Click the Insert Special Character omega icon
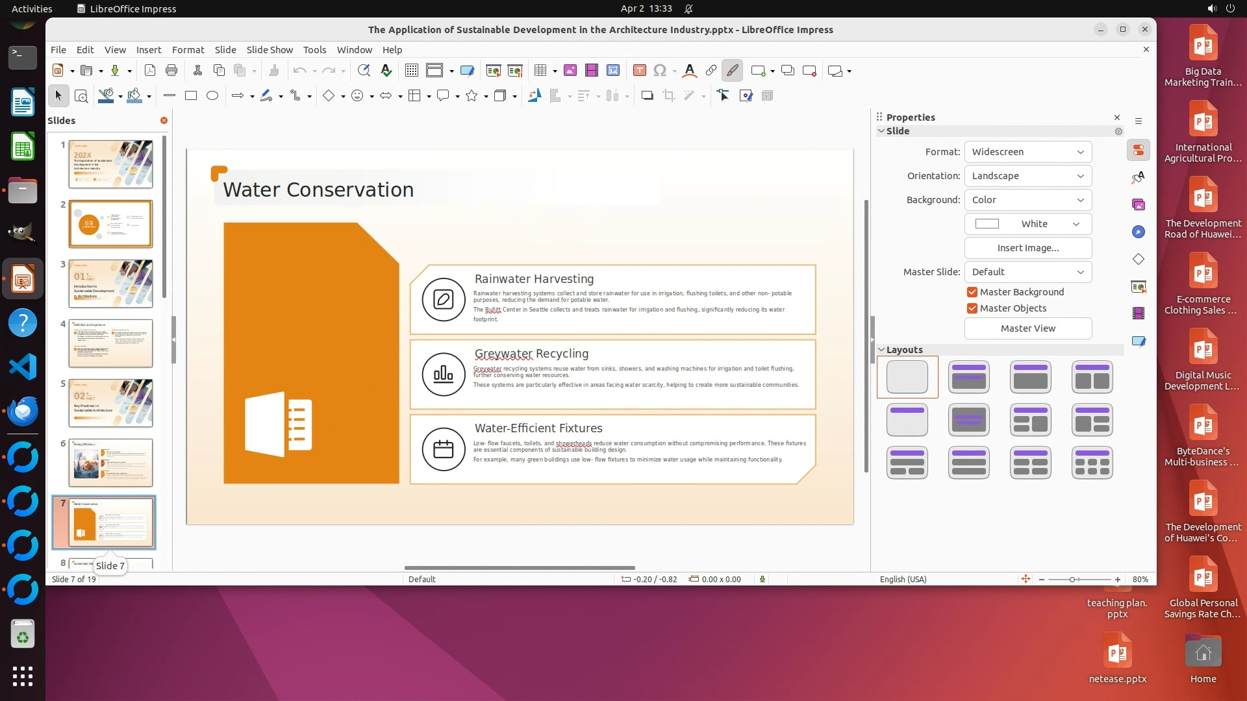This screenshot has width=1247, height=701. [x=660, y=71]
